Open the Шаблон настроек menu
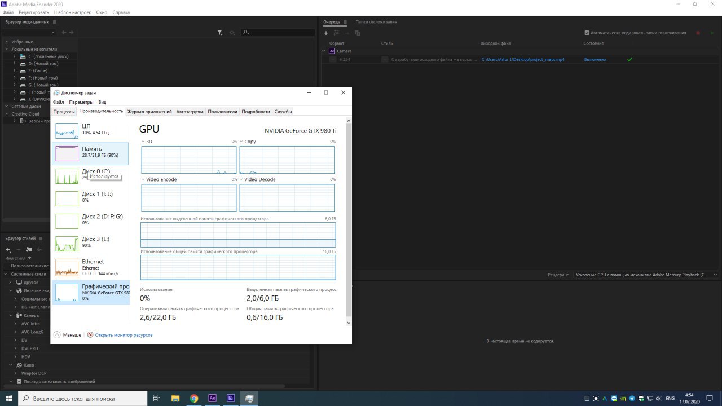722x406 pixels. (x=72, y=12)
